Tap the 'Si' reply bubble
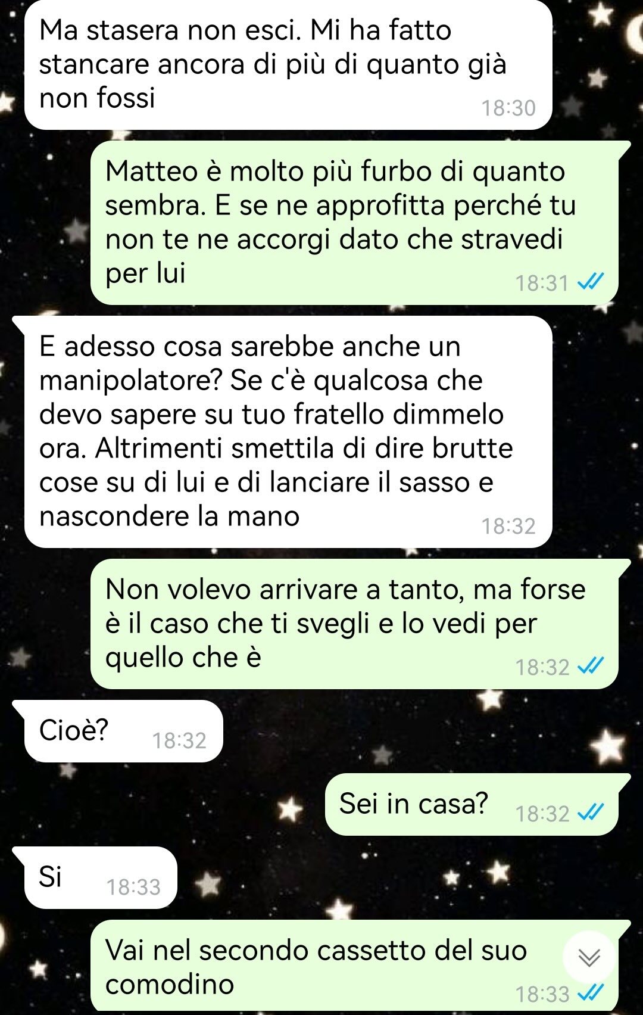 [101, 877]
